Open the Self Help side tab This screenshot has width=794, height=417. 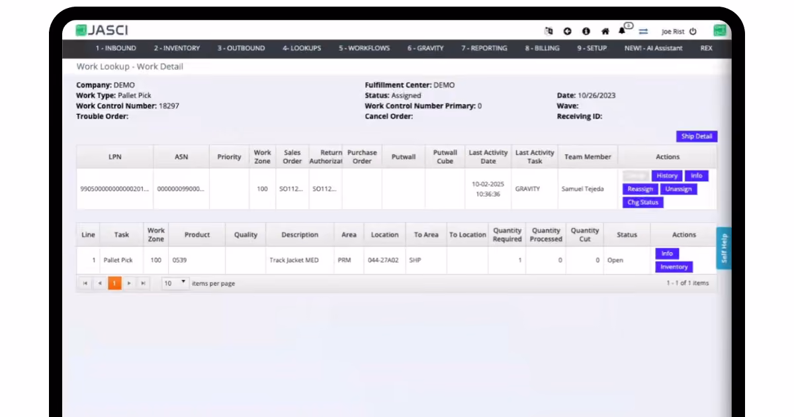click(x=724, y=248)
